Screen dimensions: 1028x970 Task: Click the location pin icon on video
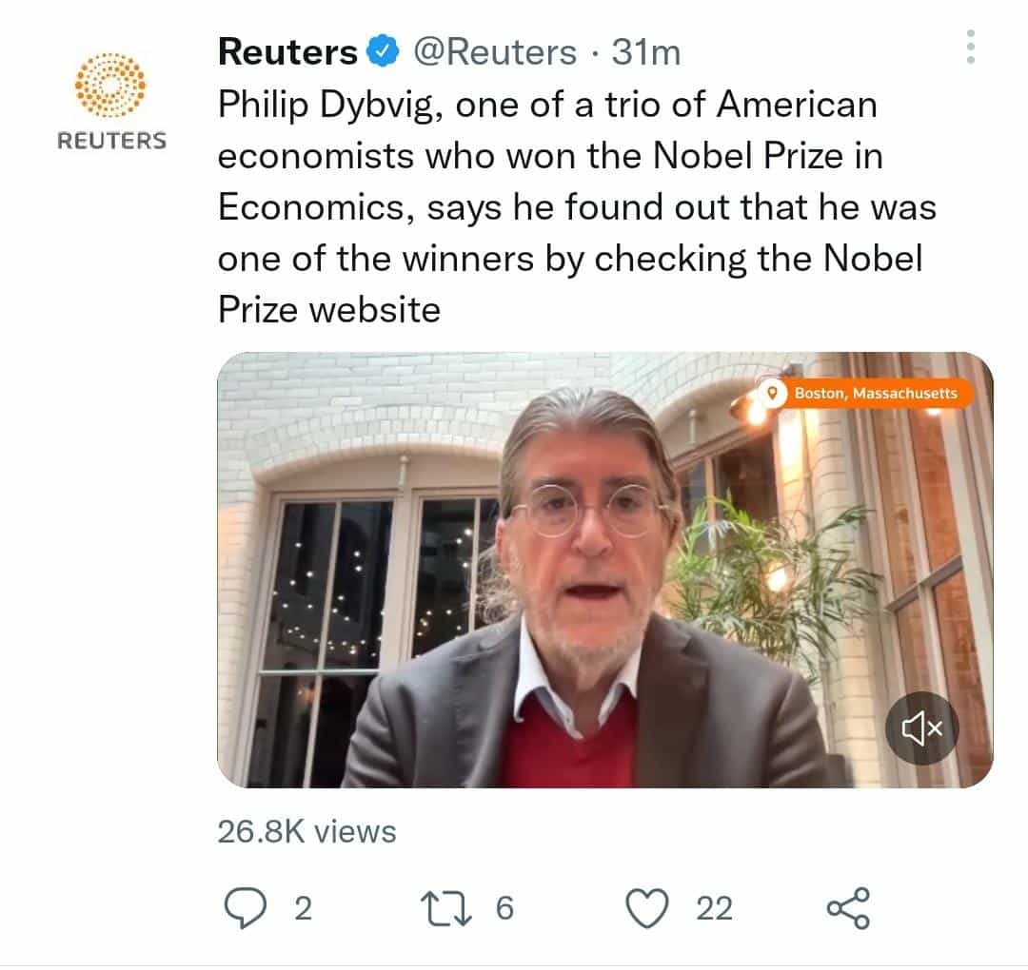pyautogui.click(x=774, y=393)
